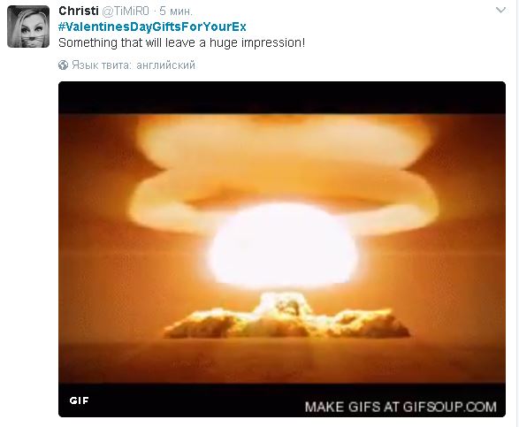The width and height of the screenshot is (519, 427).
Task: Click the Язык твита label
Action: pos(102,65)
